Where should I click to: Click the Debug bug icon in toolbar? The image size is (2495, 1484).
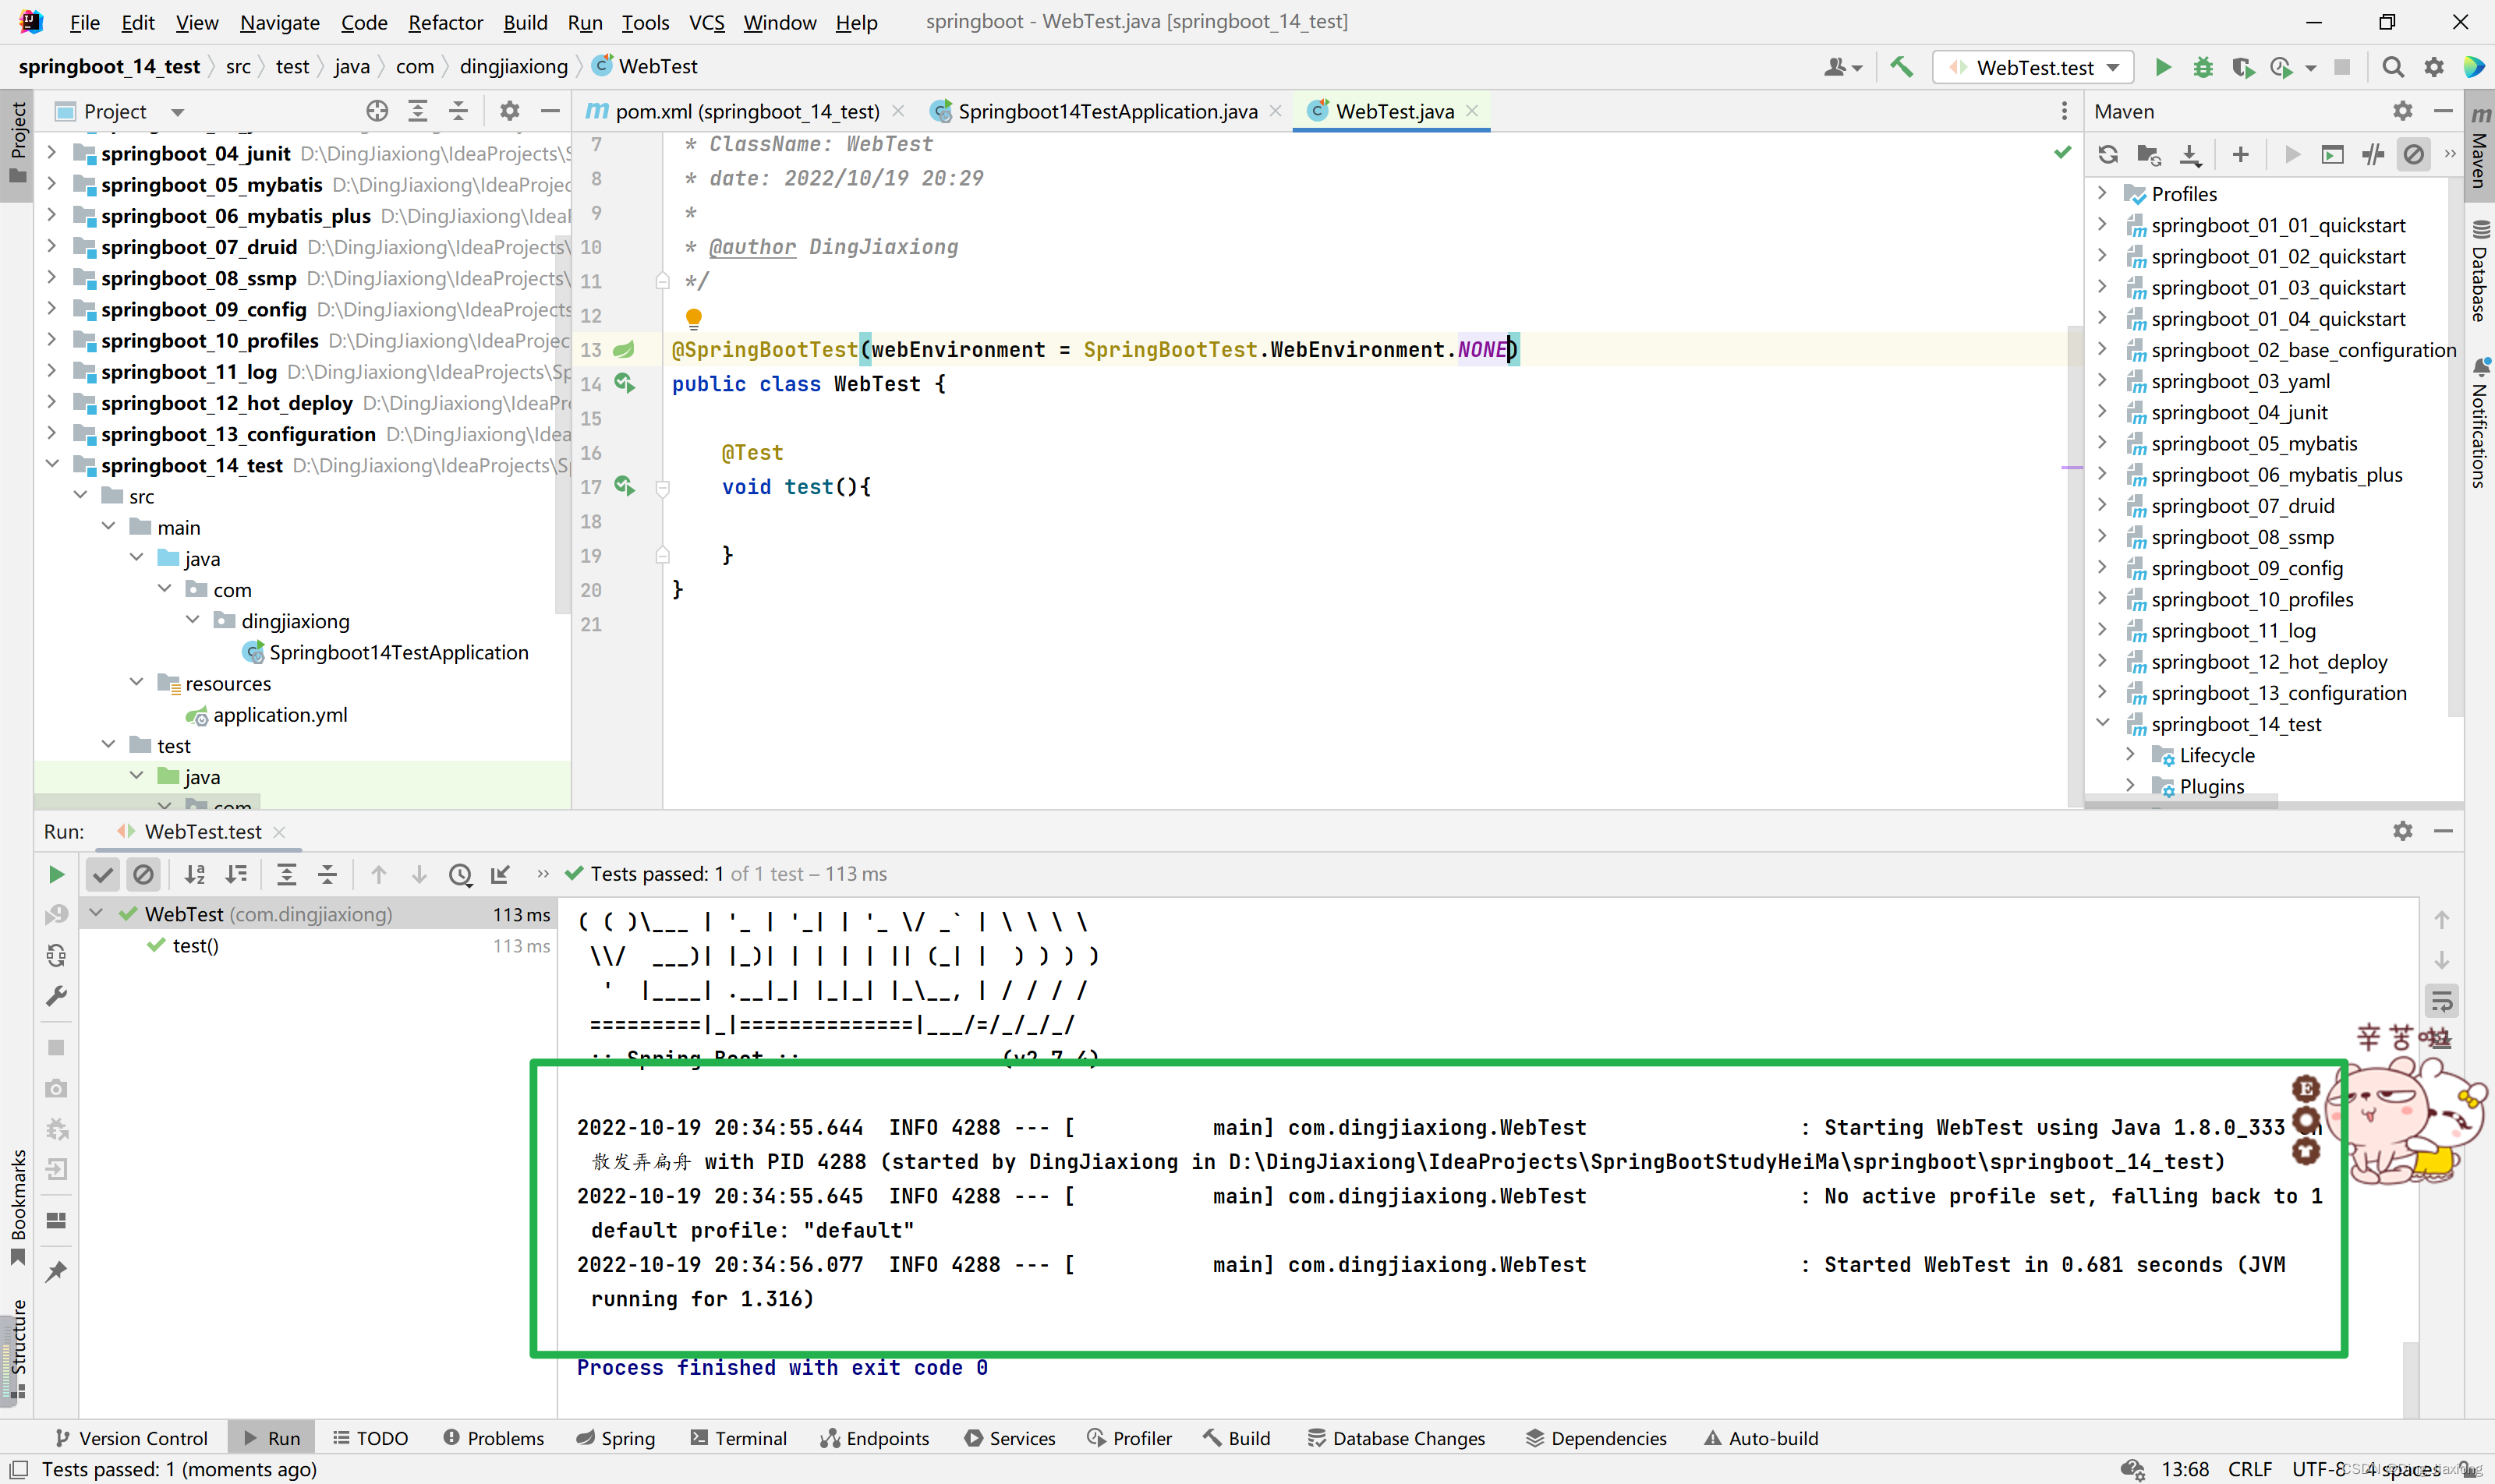(x=2202, y=67)
